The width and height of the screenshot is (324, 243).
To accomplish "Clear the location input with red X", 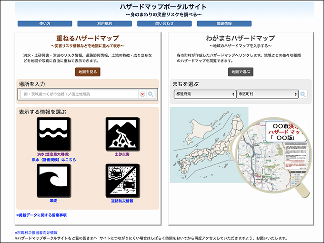I will (142, 94).
